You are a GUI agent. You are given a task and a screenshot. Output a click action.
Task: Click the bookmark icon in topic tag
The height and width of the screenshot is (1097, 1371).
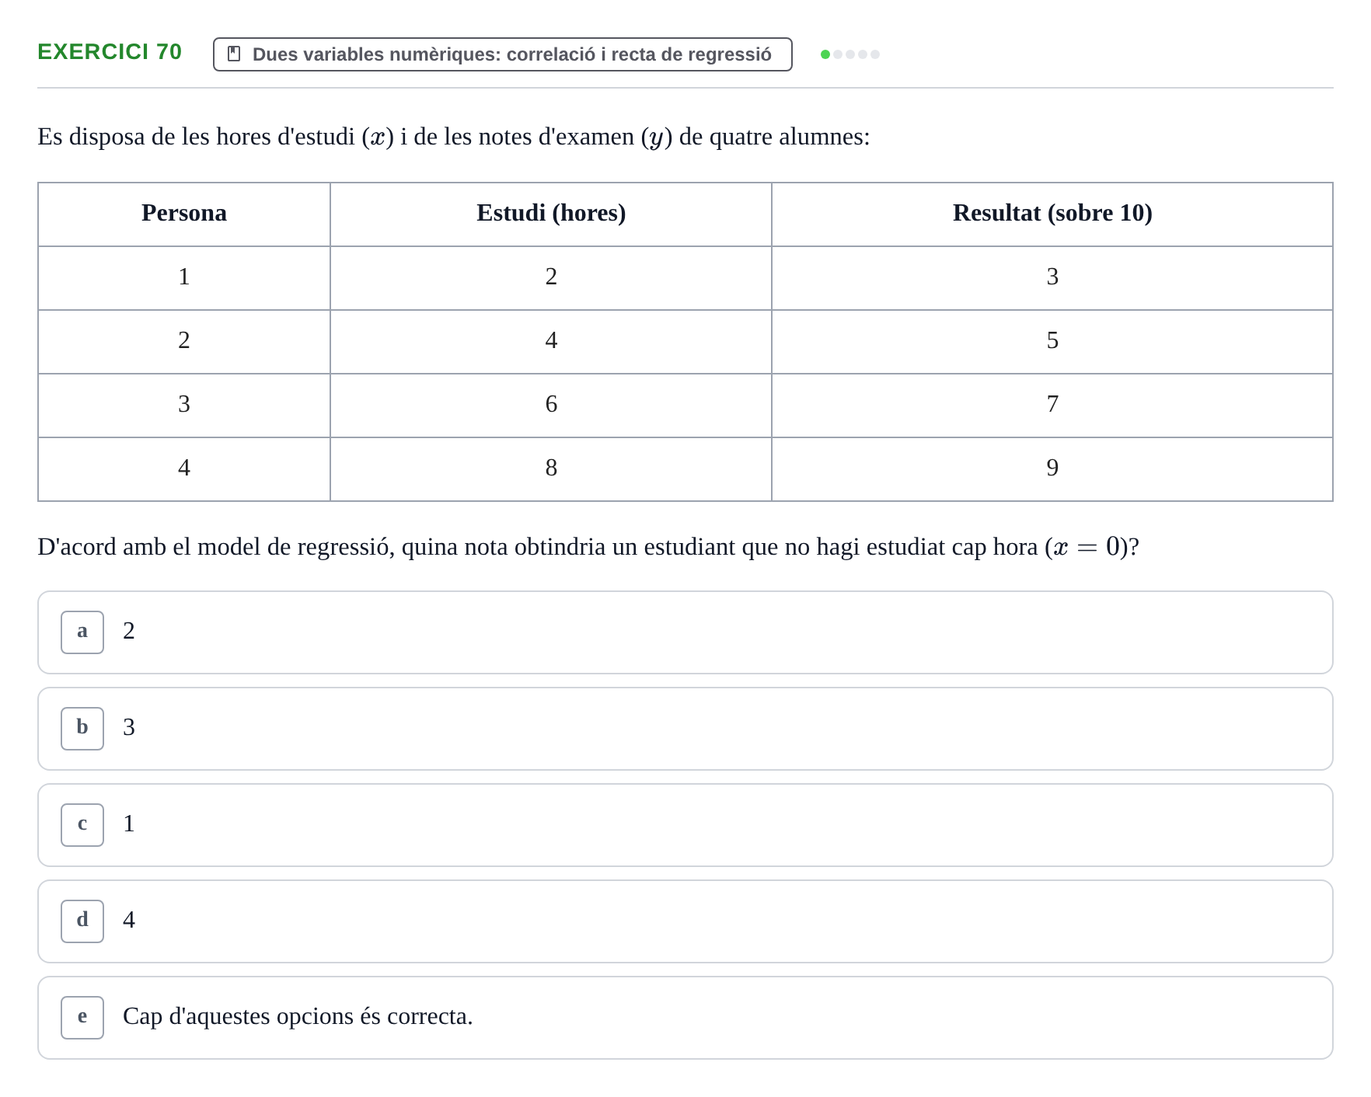tap(234, 54)
